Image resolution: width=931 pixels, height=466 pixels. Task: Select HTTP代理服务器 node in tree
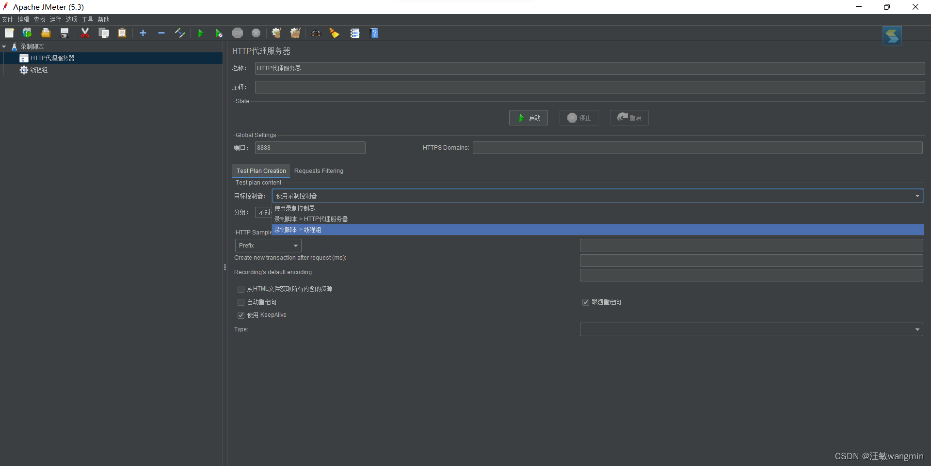tap(52, 58)
